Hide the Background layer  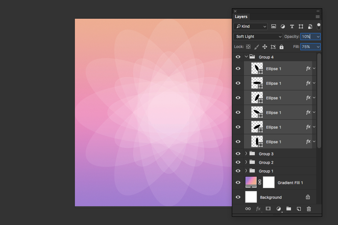tap(238, 197)
